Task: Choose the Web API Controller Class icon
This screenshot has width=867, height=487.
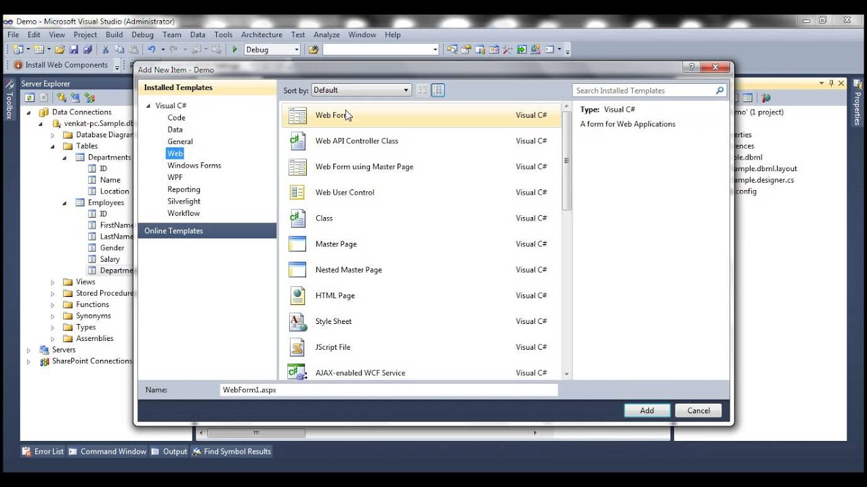Action: pos(297,141)
